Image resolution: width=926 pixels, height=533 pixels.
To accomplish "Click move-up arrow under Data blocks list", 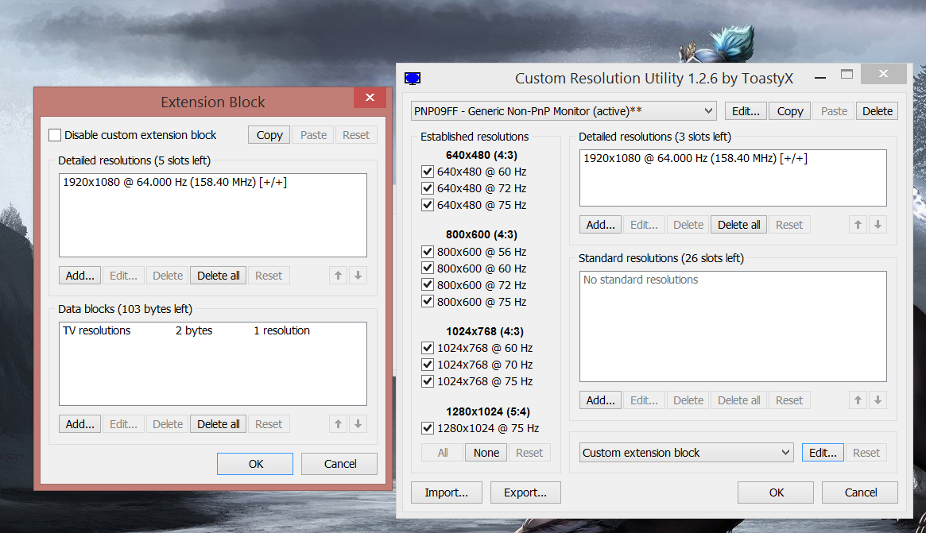I will coord(338,424).
